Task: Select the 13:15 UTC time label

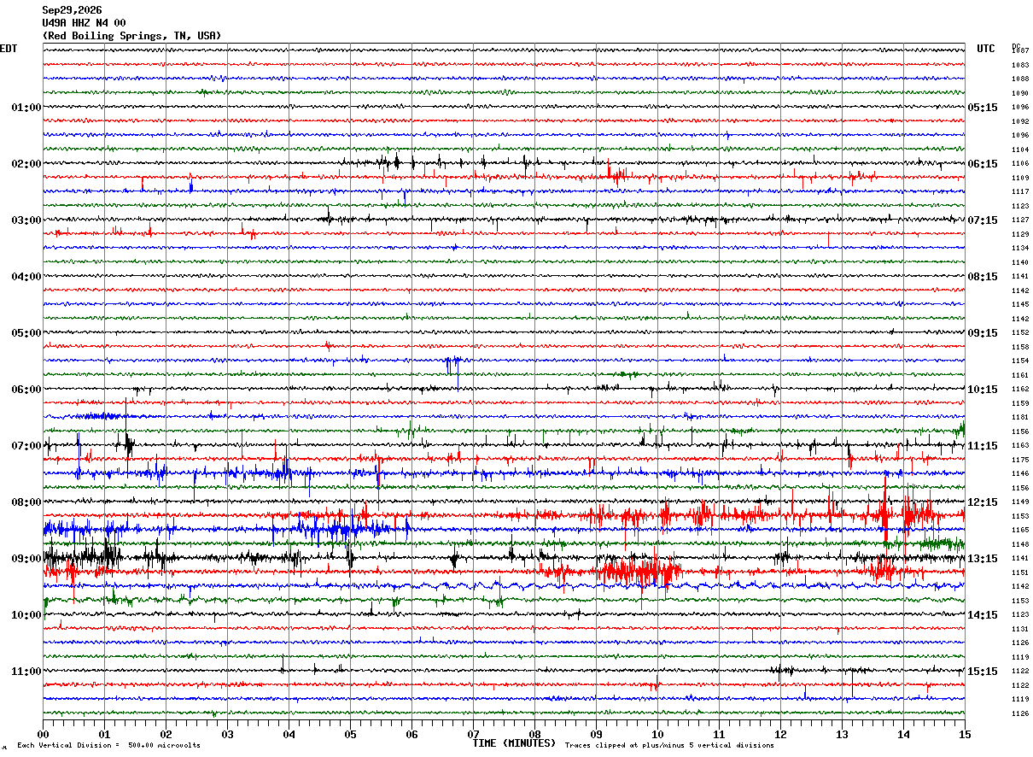Action: point(983,559)
